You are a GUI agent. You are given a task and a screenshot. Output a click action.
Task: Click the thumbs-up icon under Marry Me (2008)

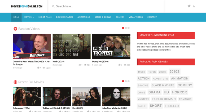click(x=119, y=65)
